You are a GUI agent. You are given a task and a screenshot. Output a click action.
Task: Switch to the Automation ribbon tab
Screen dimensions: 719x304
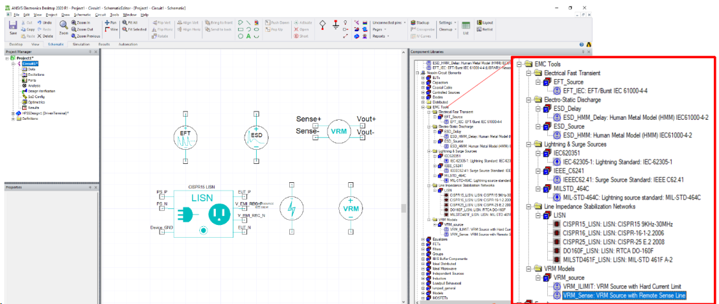coord(128,45)
